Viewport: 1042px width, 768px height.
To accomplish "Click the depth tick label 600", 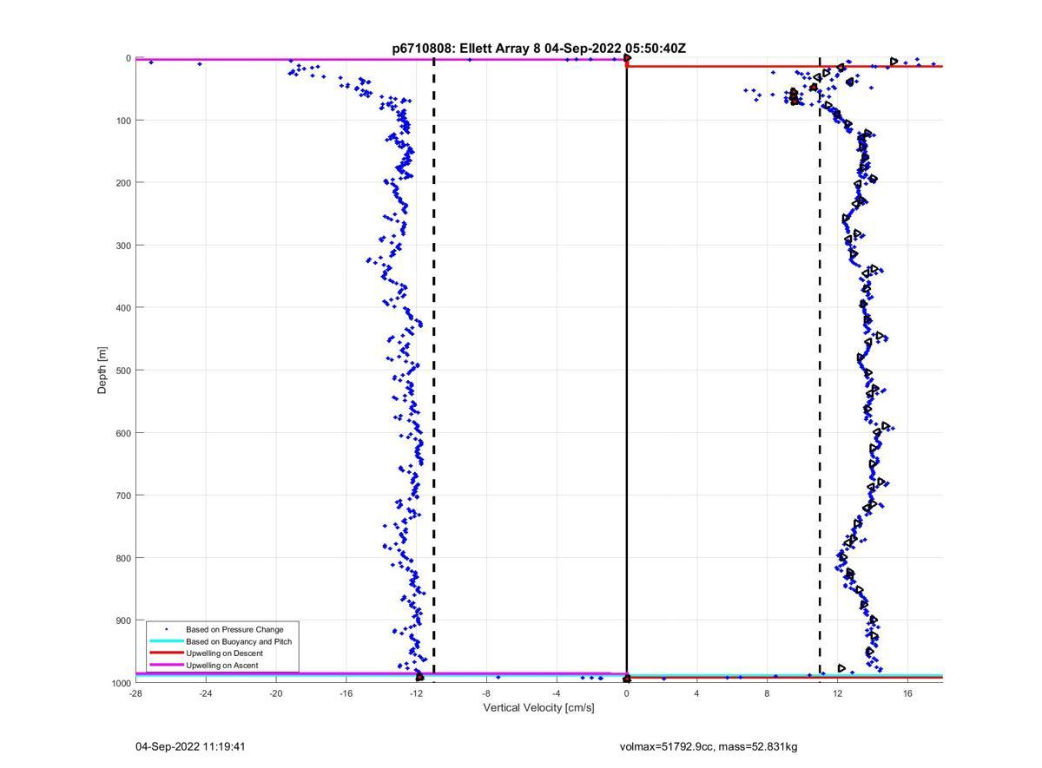I will tap(123, 433).
